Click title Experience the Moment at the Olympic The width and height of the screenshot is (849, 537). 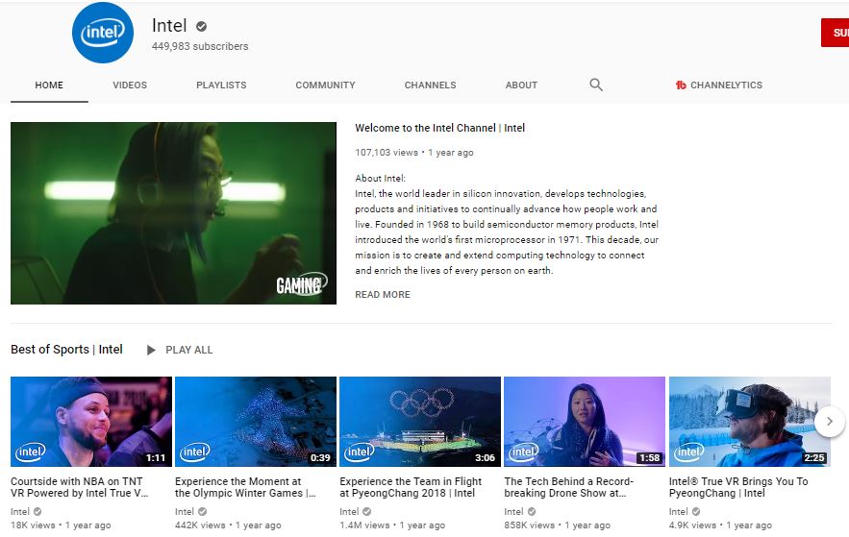245,487
